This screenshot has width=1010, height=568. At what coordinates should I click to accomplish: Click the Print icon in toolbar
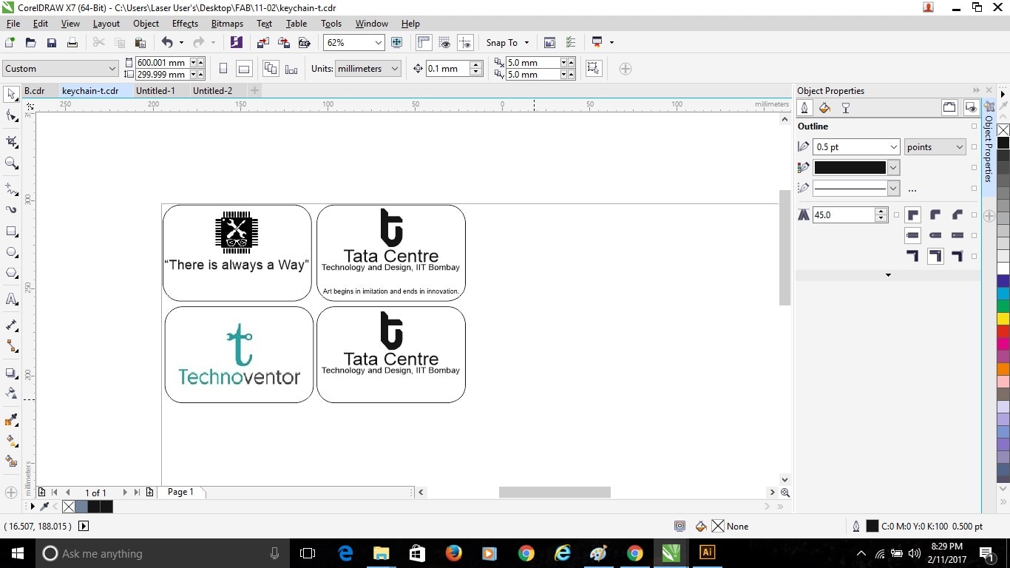[x=72, y=43]
